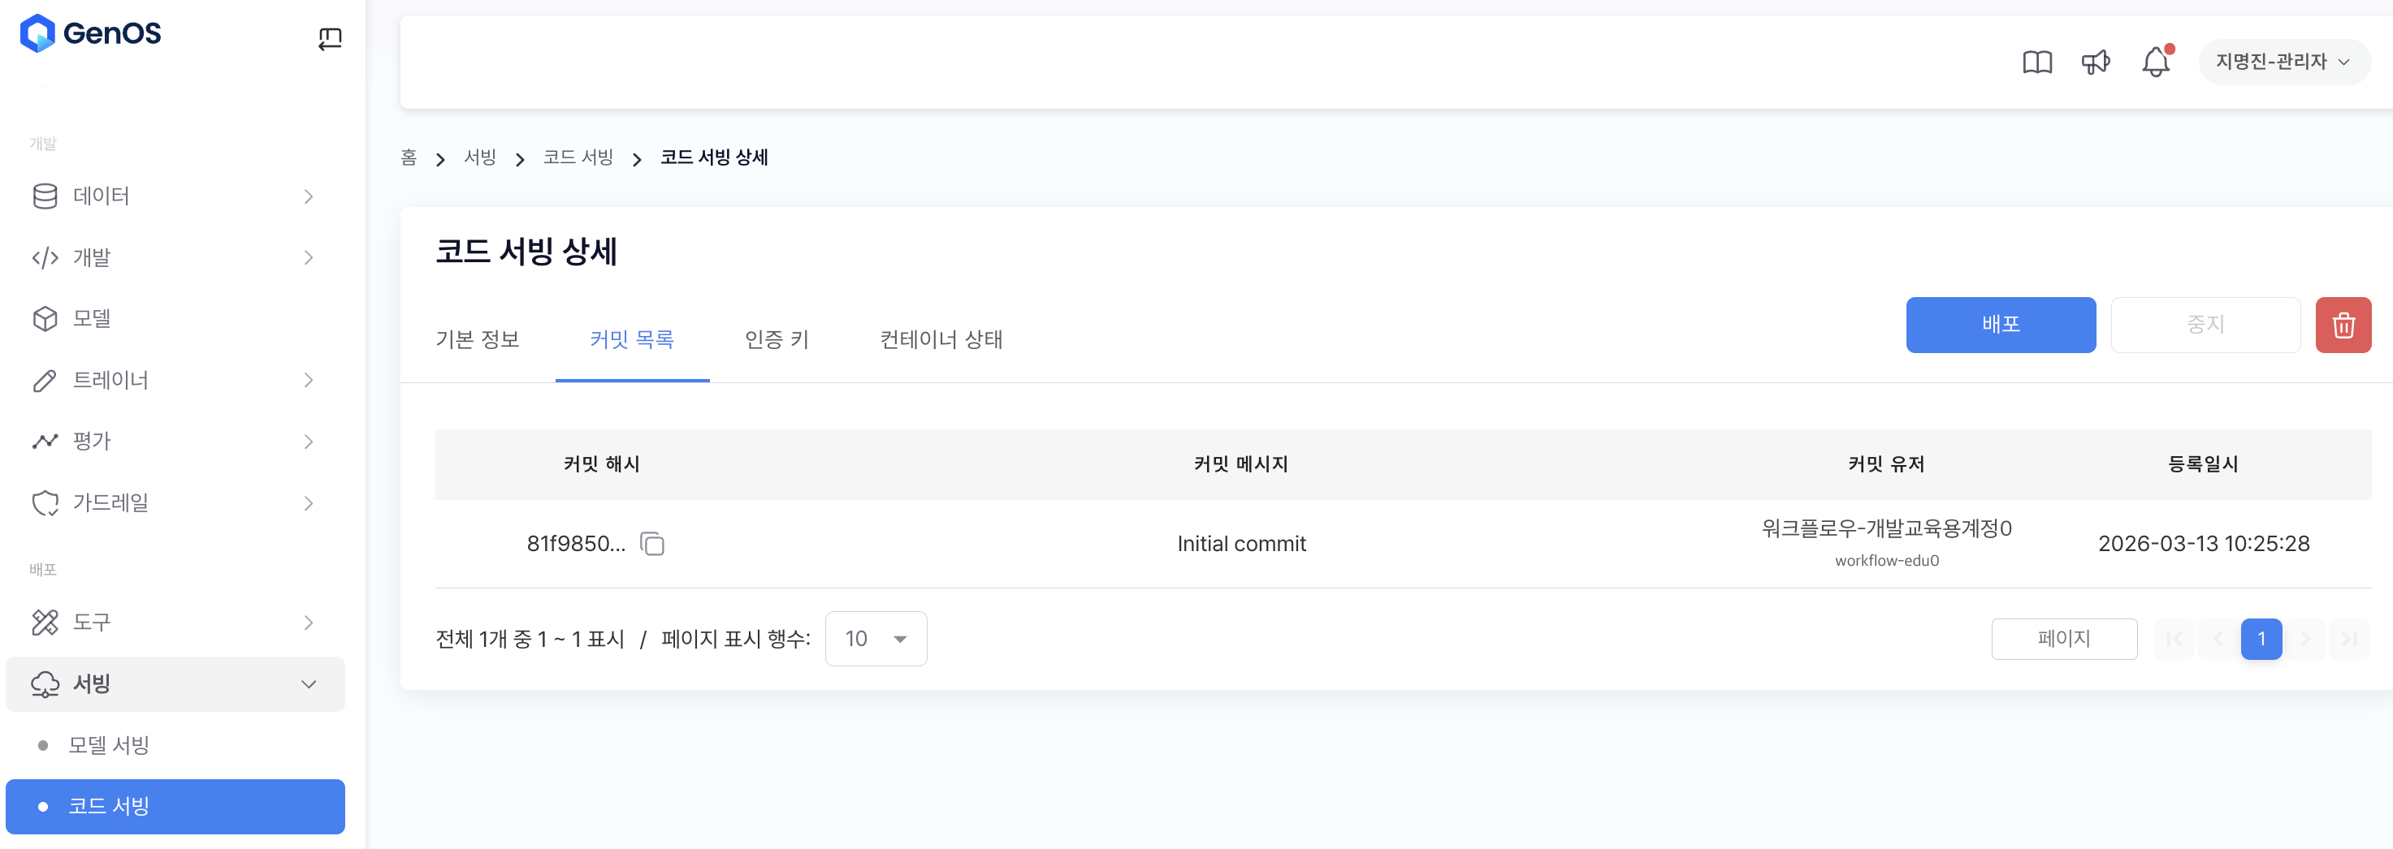Click the 개발 code icon
This screenshot has height=849, width=2393.
[45, 257]
